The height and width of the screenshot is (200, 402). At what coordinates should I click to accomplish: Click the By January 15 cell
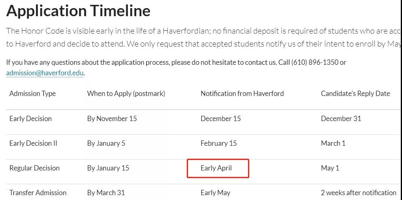click(108, 168)
